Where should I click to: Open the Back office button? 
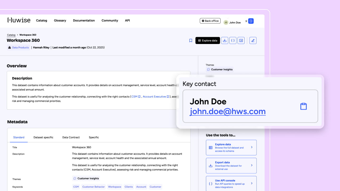[210, 21]
